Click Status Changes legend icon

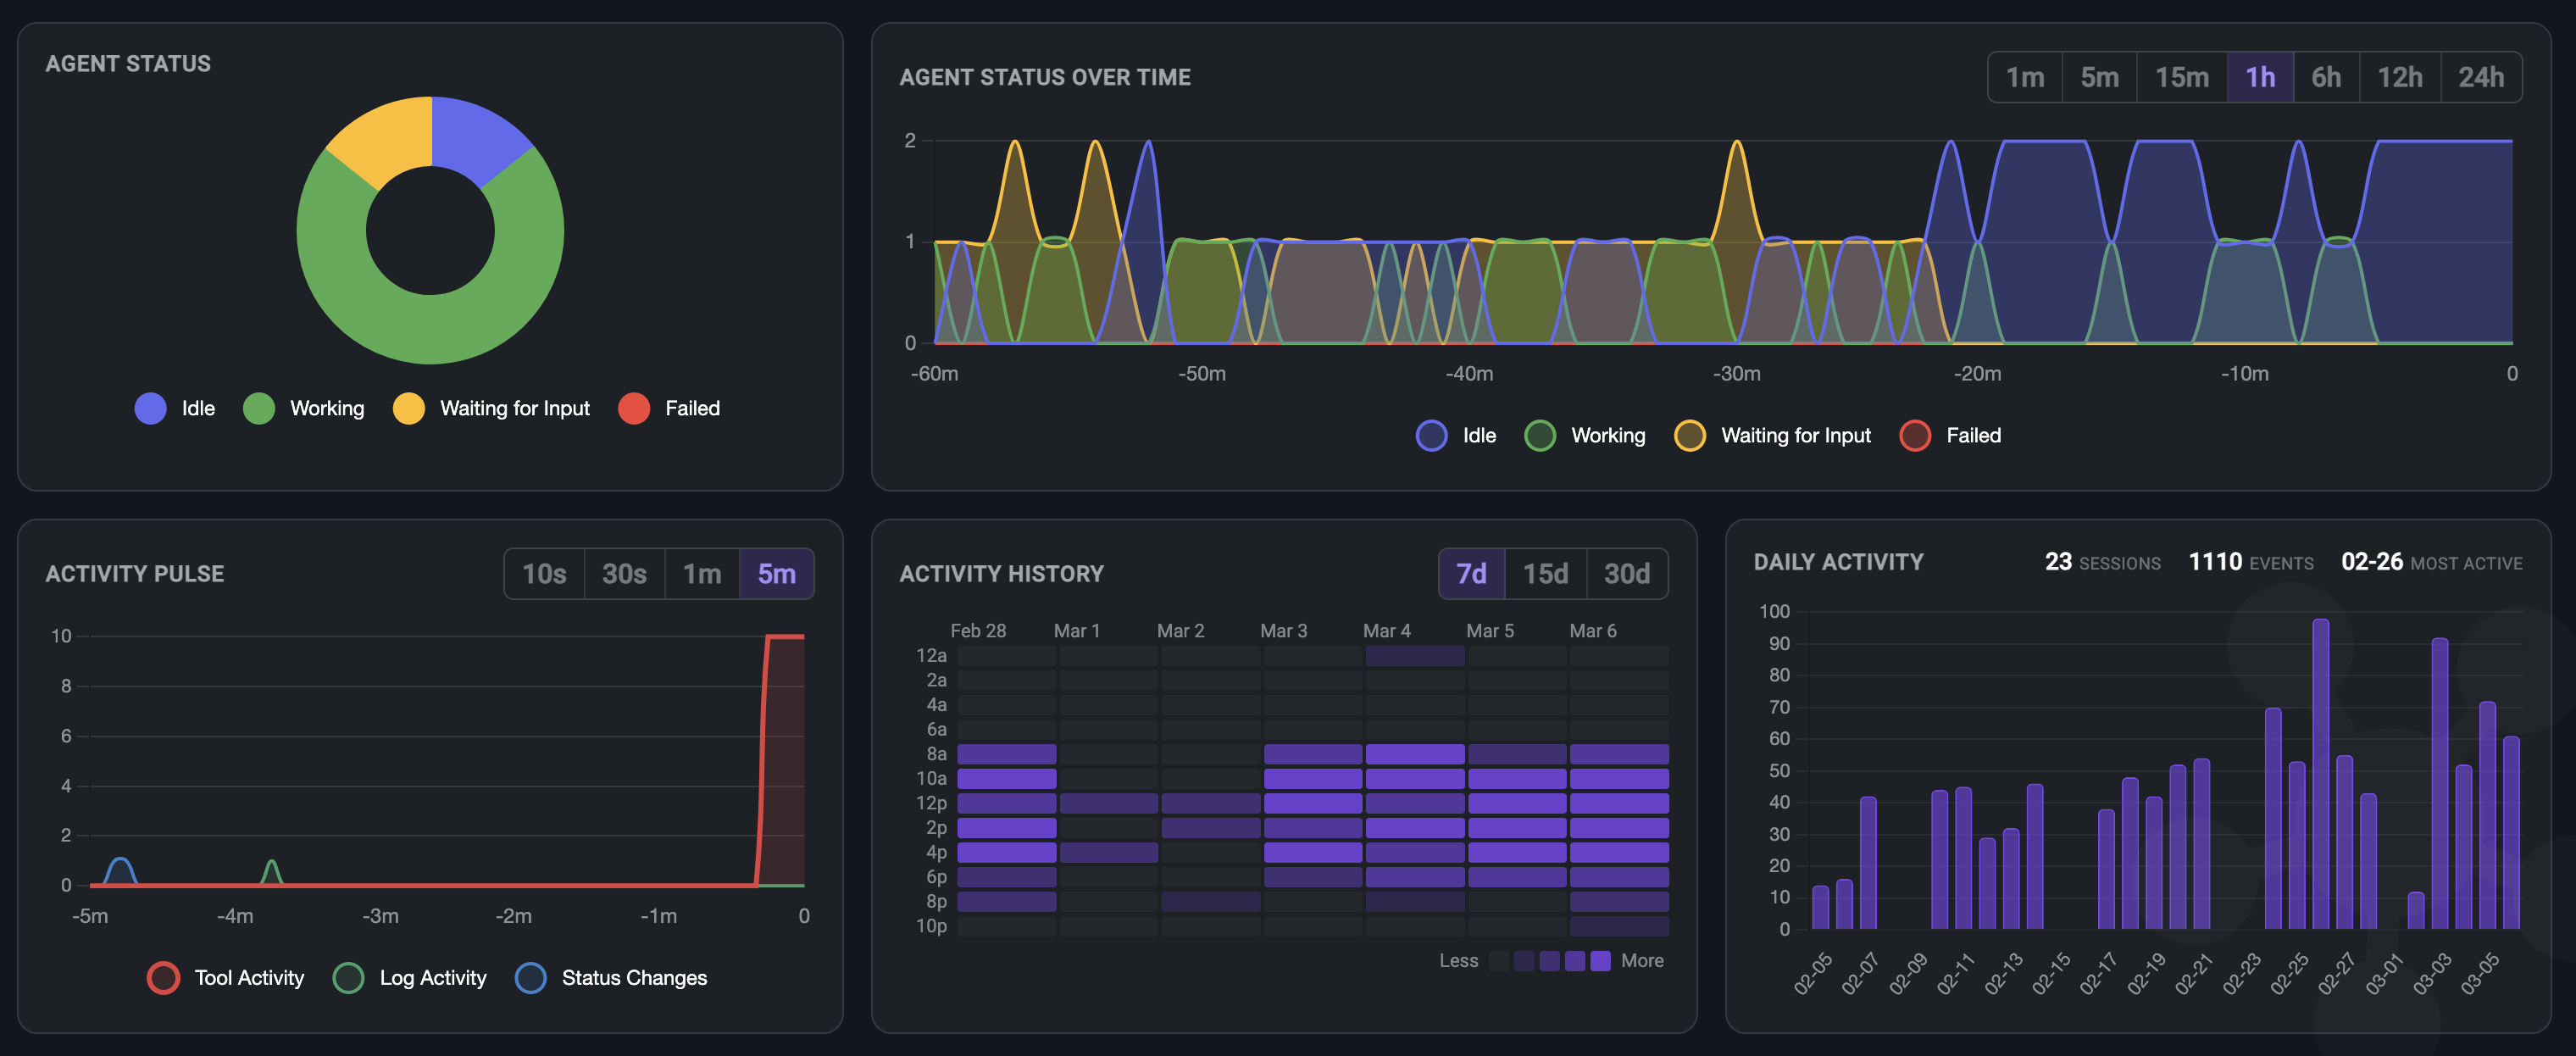point(530,977)
